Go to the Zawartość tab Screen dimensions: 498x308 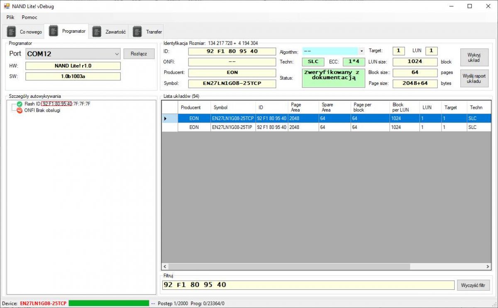(109, 32)
